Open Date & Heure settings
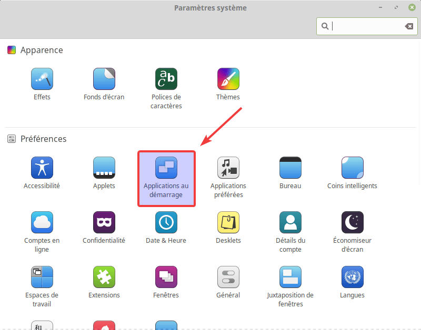 point(166,222)
